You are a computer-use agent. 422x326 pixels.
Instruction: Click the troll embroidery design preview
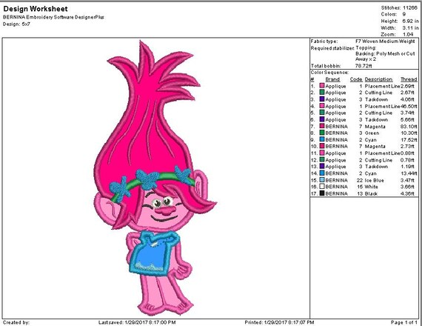click(x=155, y=178)
